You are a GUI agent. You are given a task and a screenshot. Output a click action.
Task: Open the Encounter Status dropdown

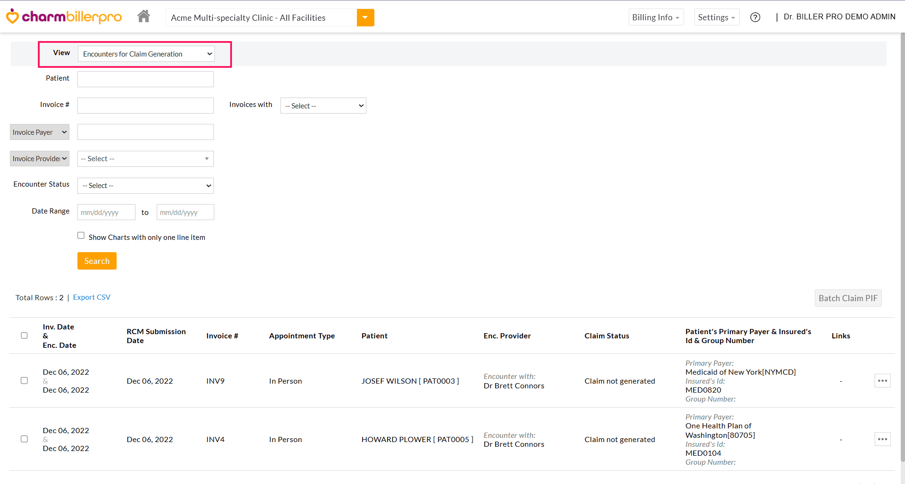[145, 186]
